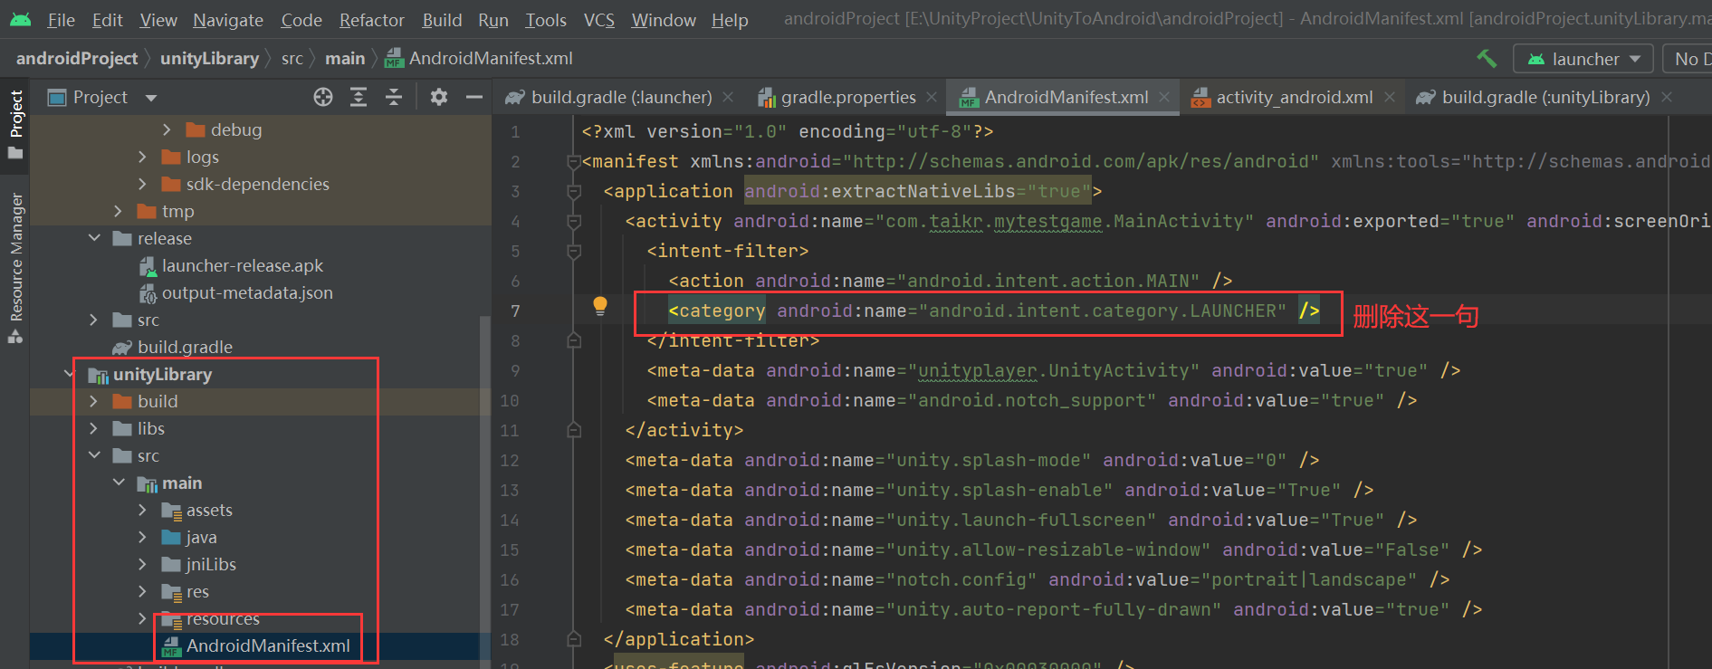Collapse the main folder in tree
Screen dimensions: 1712x669
pos(119,483)
